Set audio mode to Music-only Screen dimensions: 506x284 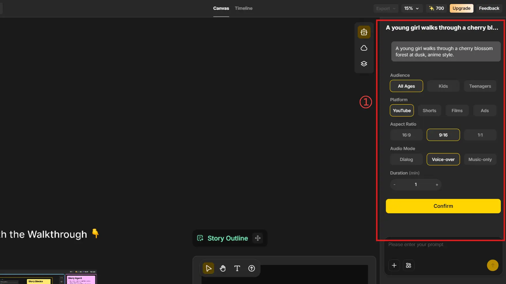[480, 159]
